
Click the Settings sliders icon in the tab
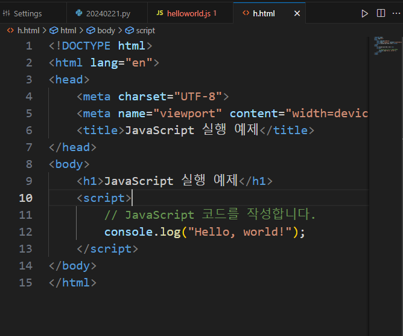tap(7, 13)
